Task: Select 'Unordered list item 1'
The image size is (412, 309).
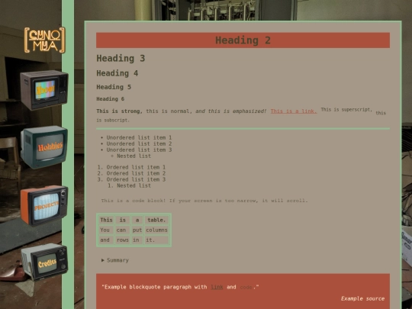Action: [139, 137]
